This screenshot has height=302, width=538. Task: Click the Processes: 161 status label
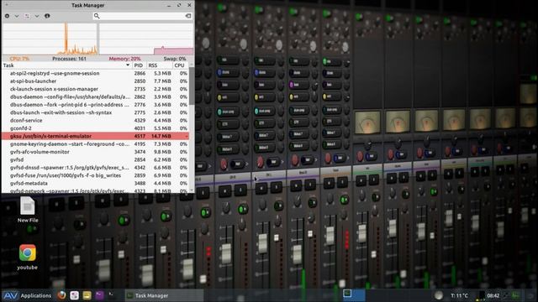[69, 59]
